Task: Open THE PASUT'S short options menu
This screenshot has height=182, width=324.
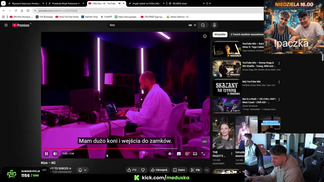Action: coord(231,153)
